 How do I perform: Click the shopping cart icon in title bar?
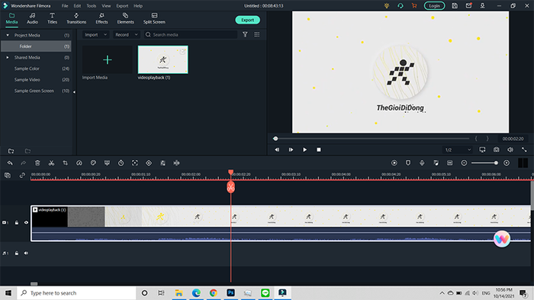pyautogui.click(x=414, y=6)
